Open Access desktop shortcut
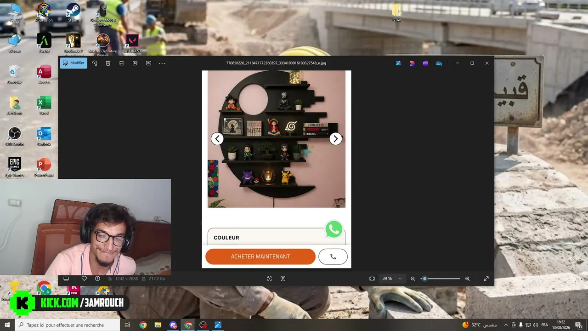588x331 pixels. [44, 74]
